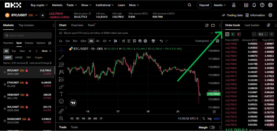Select the Text tool in chart sidebar

click(x=61, y=94)
